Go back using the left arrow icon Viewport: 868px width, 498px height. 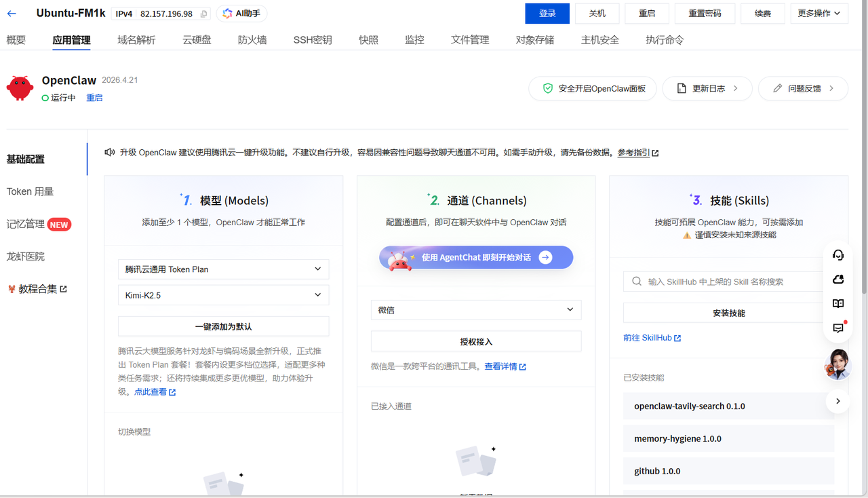12,14
